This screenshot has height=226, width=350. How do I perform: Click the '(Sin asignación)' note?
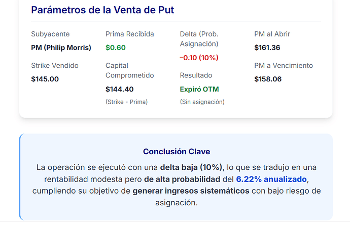click(202, 102)
